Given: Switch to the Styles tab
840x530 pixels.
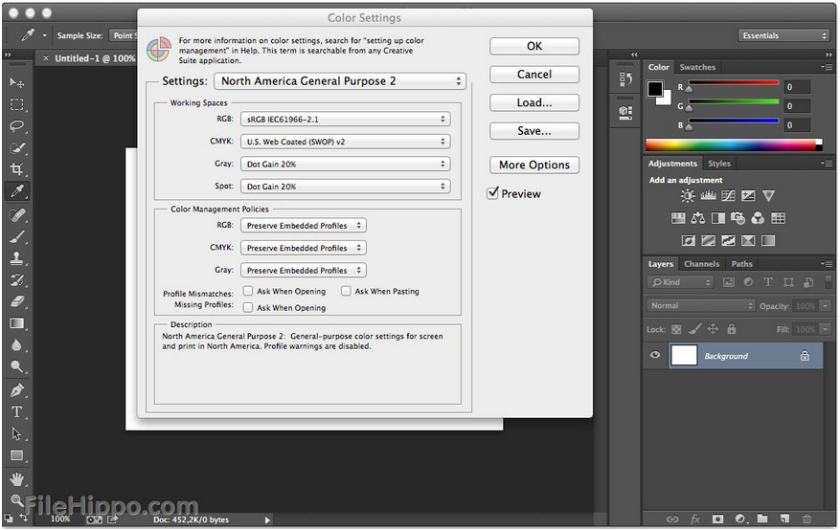Looking at the screenshot, I should (x=719, y=164).
